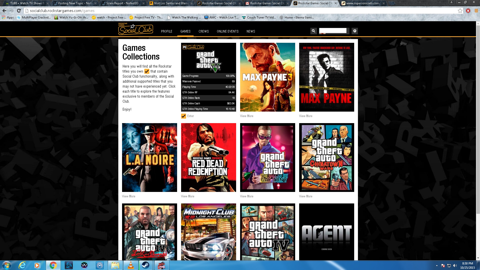This screenshot has width=480, height=270.
Task: Open the GTA IV Lost and Damned cover
Action: click(149, 232)
